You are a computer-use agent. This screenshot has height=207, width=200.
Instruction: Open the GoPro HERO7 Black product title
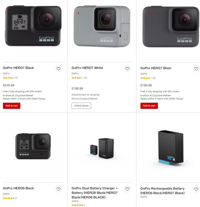(18, 68)
